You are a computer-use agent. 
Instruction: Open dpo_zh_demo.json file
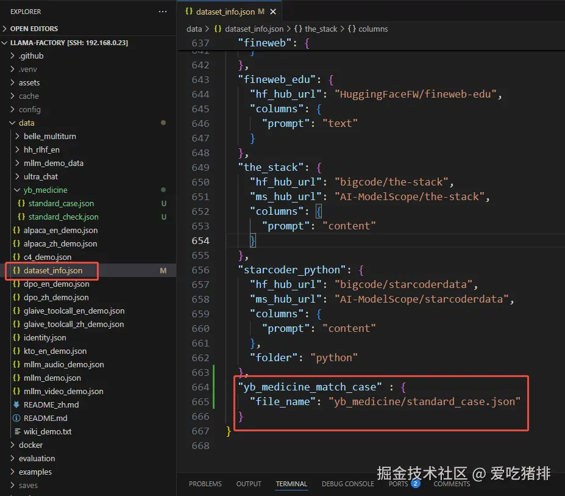coord(56,297)
